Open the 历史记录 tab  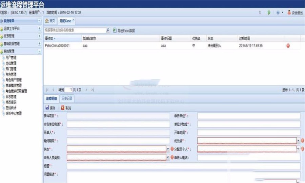[x=67, y=98]
